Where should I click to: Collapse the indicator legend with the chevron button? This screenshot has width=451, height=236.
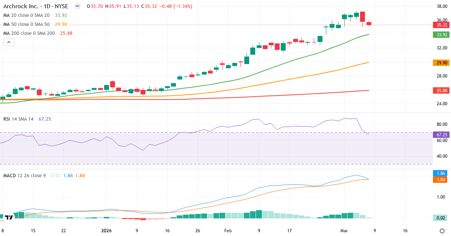pyautogui.click(x=8, y=42)
